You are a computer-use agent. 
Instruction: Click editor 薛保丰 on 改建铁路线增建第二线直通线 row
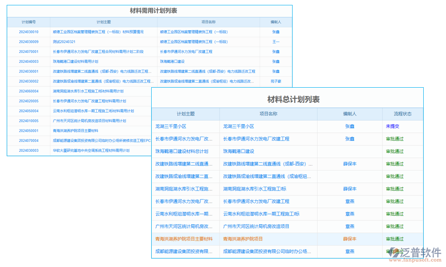click(x=350, y=164)
